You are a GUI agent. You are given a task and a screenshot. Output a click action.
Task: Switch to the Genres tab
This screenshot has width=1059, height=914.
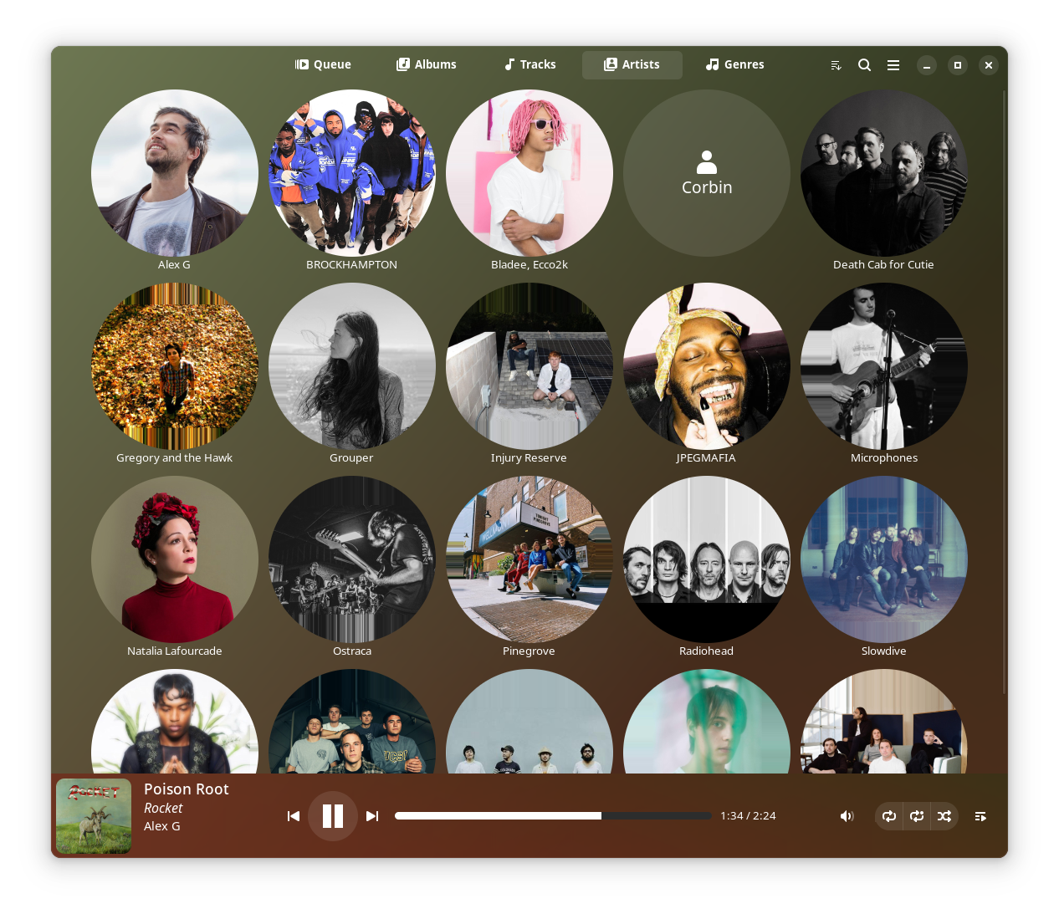pos(735,65)
